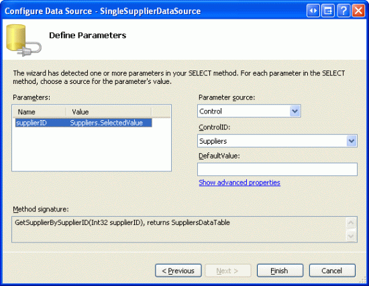Open help with the question mark icon
The height and width of the screenshot is (286, 369).
(x=344, y=11)
